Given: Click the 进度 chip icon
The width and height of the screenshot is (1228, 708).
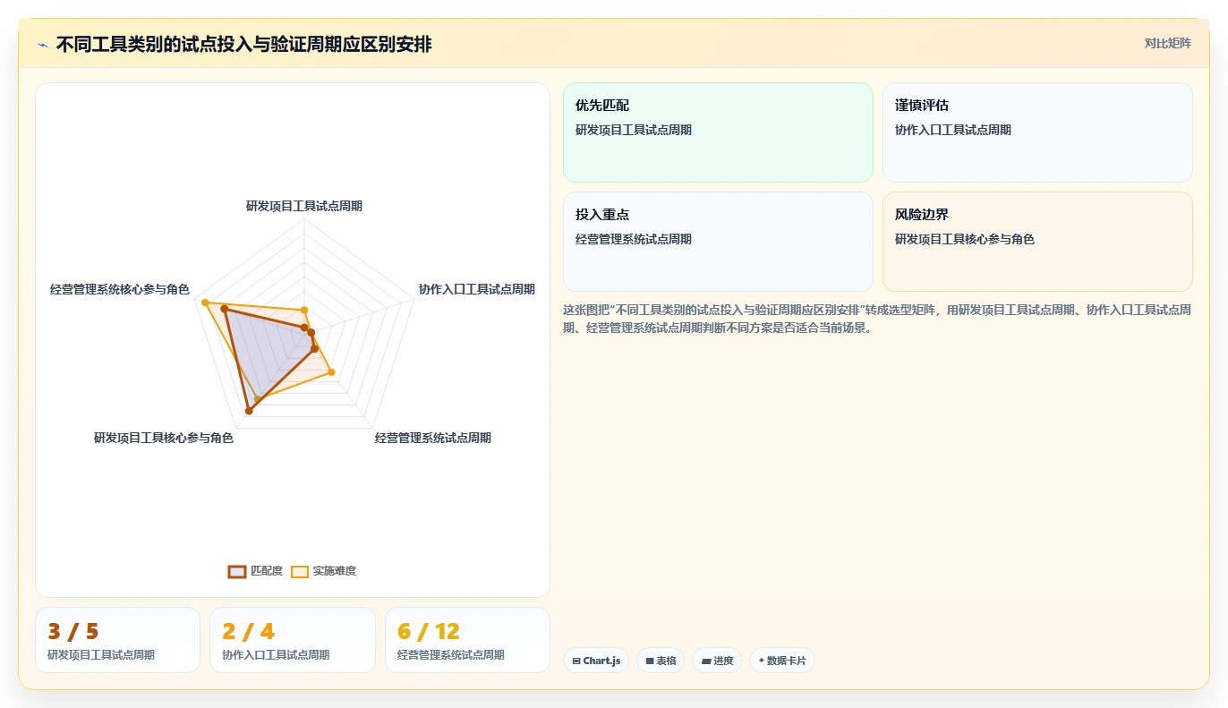Looking at the screenshot, I should [x=705, y=661].
